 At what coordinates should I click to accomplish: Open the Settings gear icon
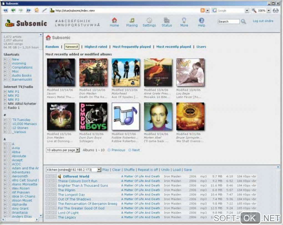[x=149, y=20]
